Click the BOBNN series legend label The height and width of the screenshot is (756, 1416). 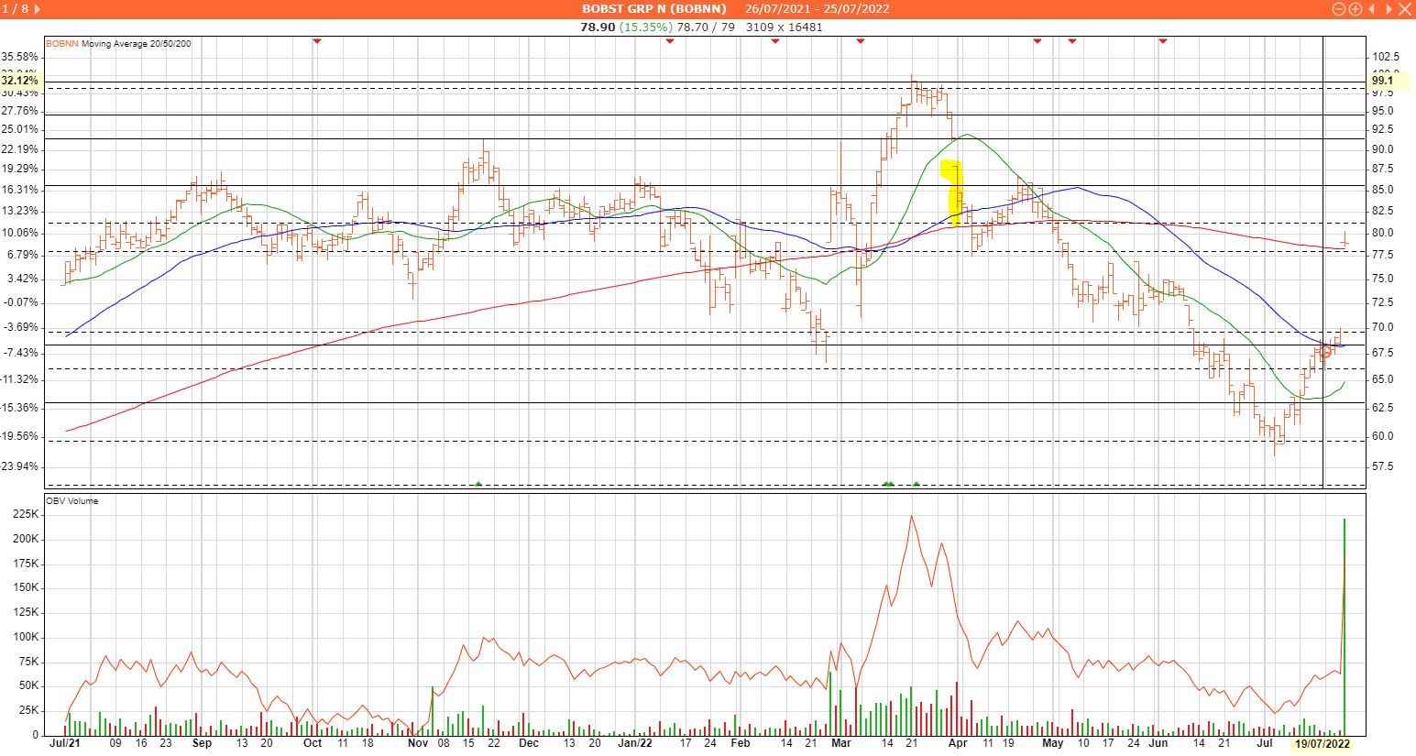click(62, 43)
